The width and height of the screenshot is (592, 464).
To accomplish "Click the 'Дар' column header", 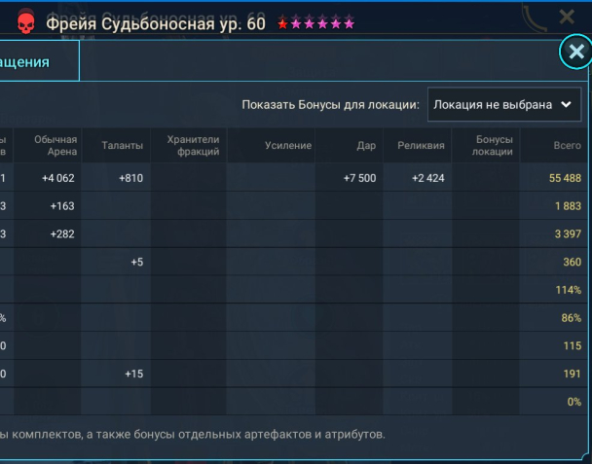I will tap(366, 146).
